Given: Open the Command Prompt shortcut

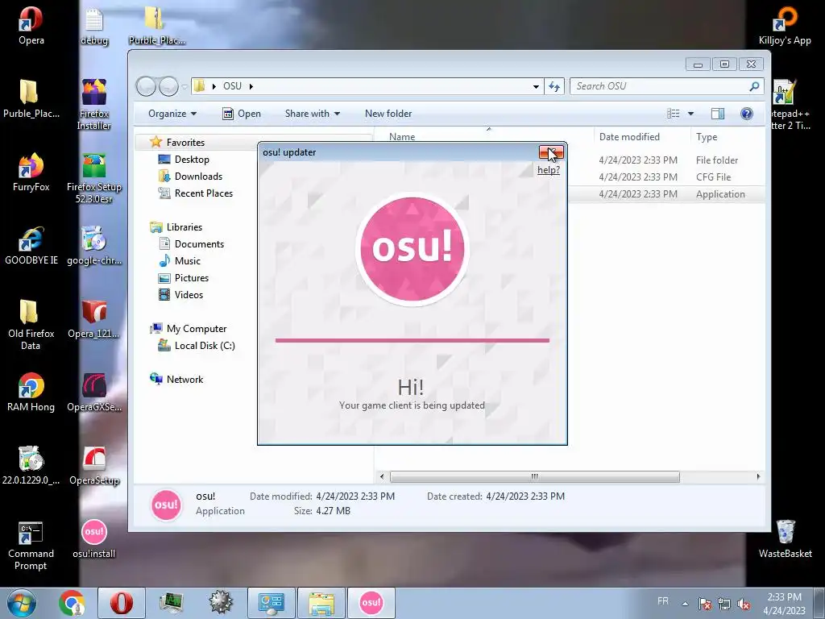Looking at the screenshot, I should pos(31,545).
